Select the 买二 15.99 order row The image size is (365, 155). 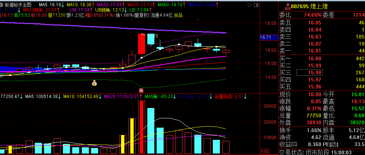tap(322, 65)
